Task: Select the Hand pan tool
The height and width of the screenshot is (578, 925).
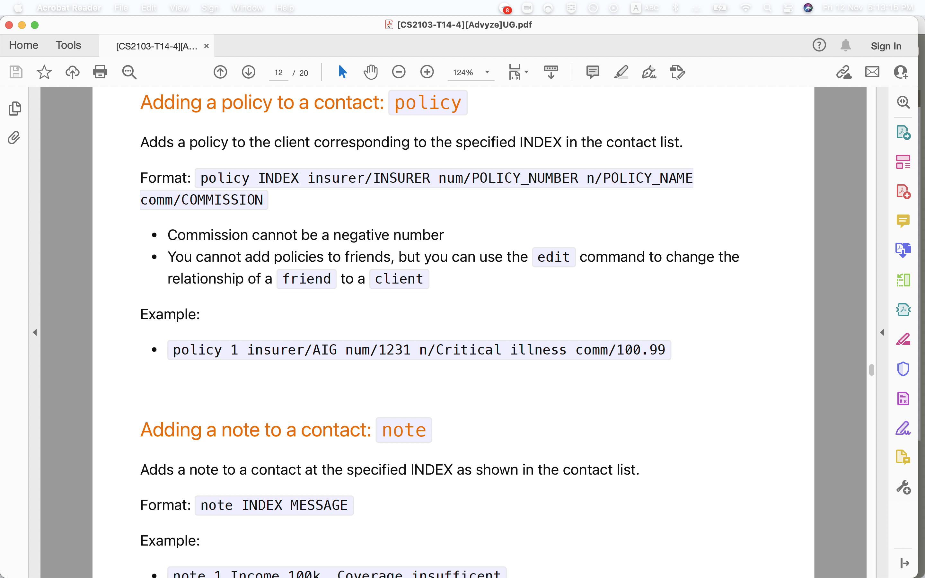Action: click(370, 72)
